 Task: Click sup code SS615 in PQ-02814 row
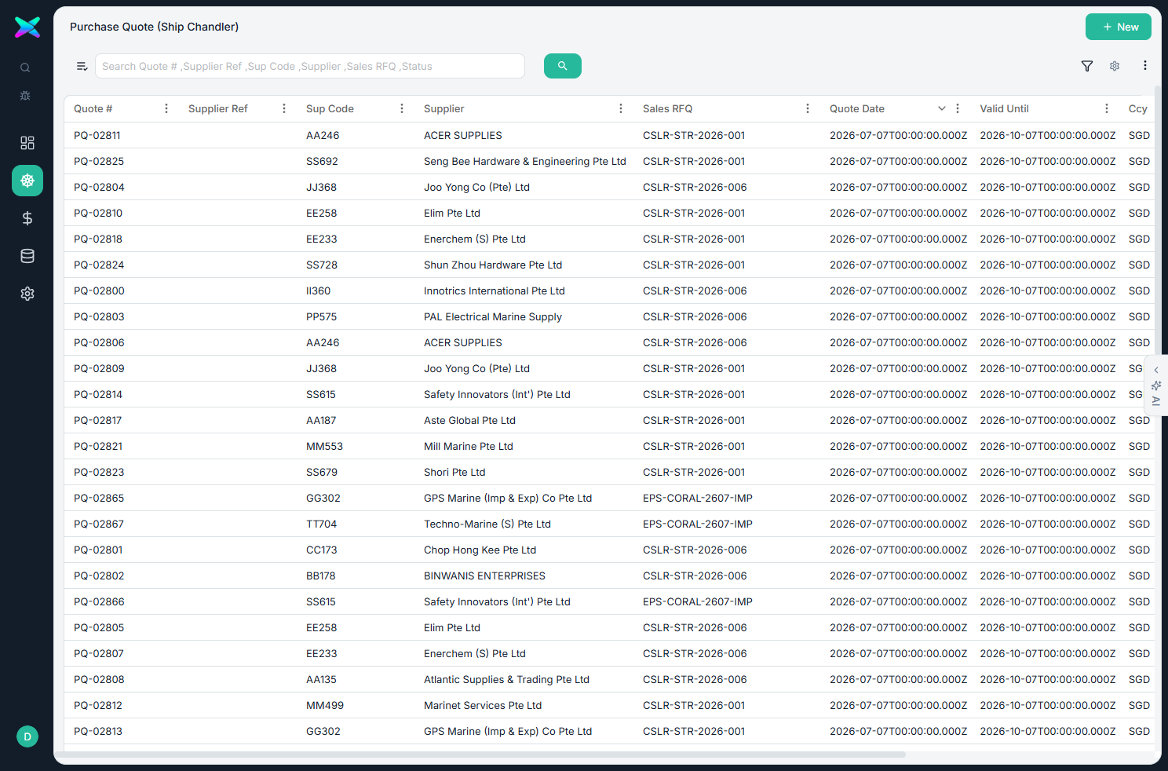click(x=321, y=394)
